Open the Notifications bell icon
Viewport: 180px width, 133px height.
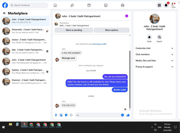[x=166, y=5]
